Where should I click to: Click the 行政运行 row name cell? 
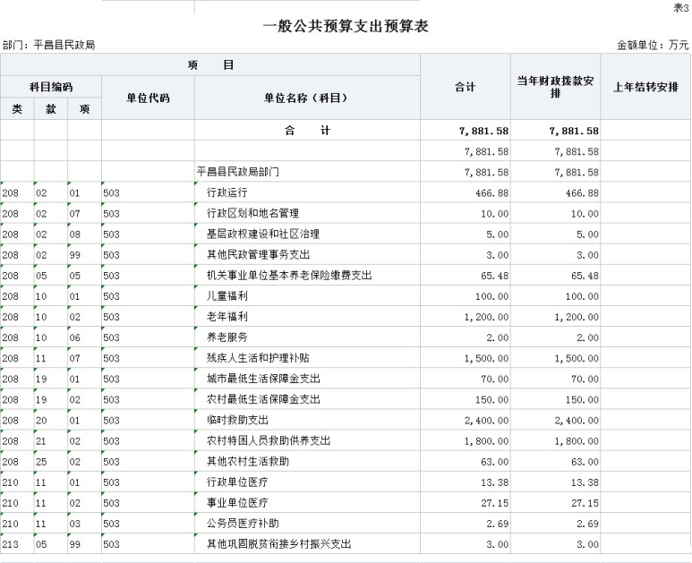coord(226,192)
